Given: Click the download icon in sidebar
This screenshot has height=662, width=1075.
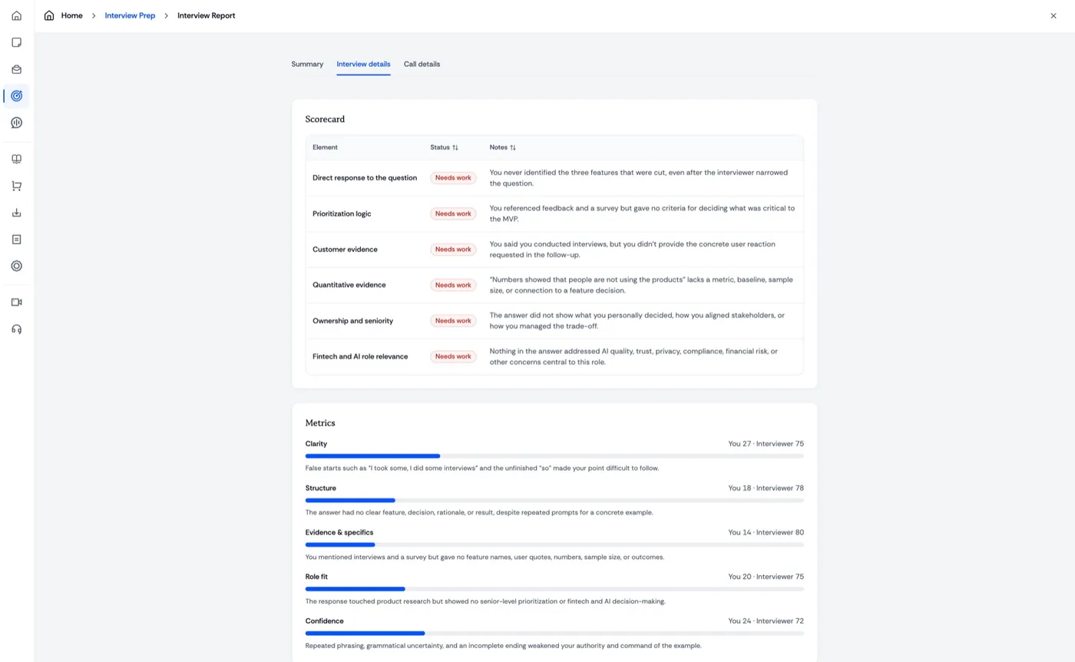Looking at the screenshot, I should click(x=17, y=213).
